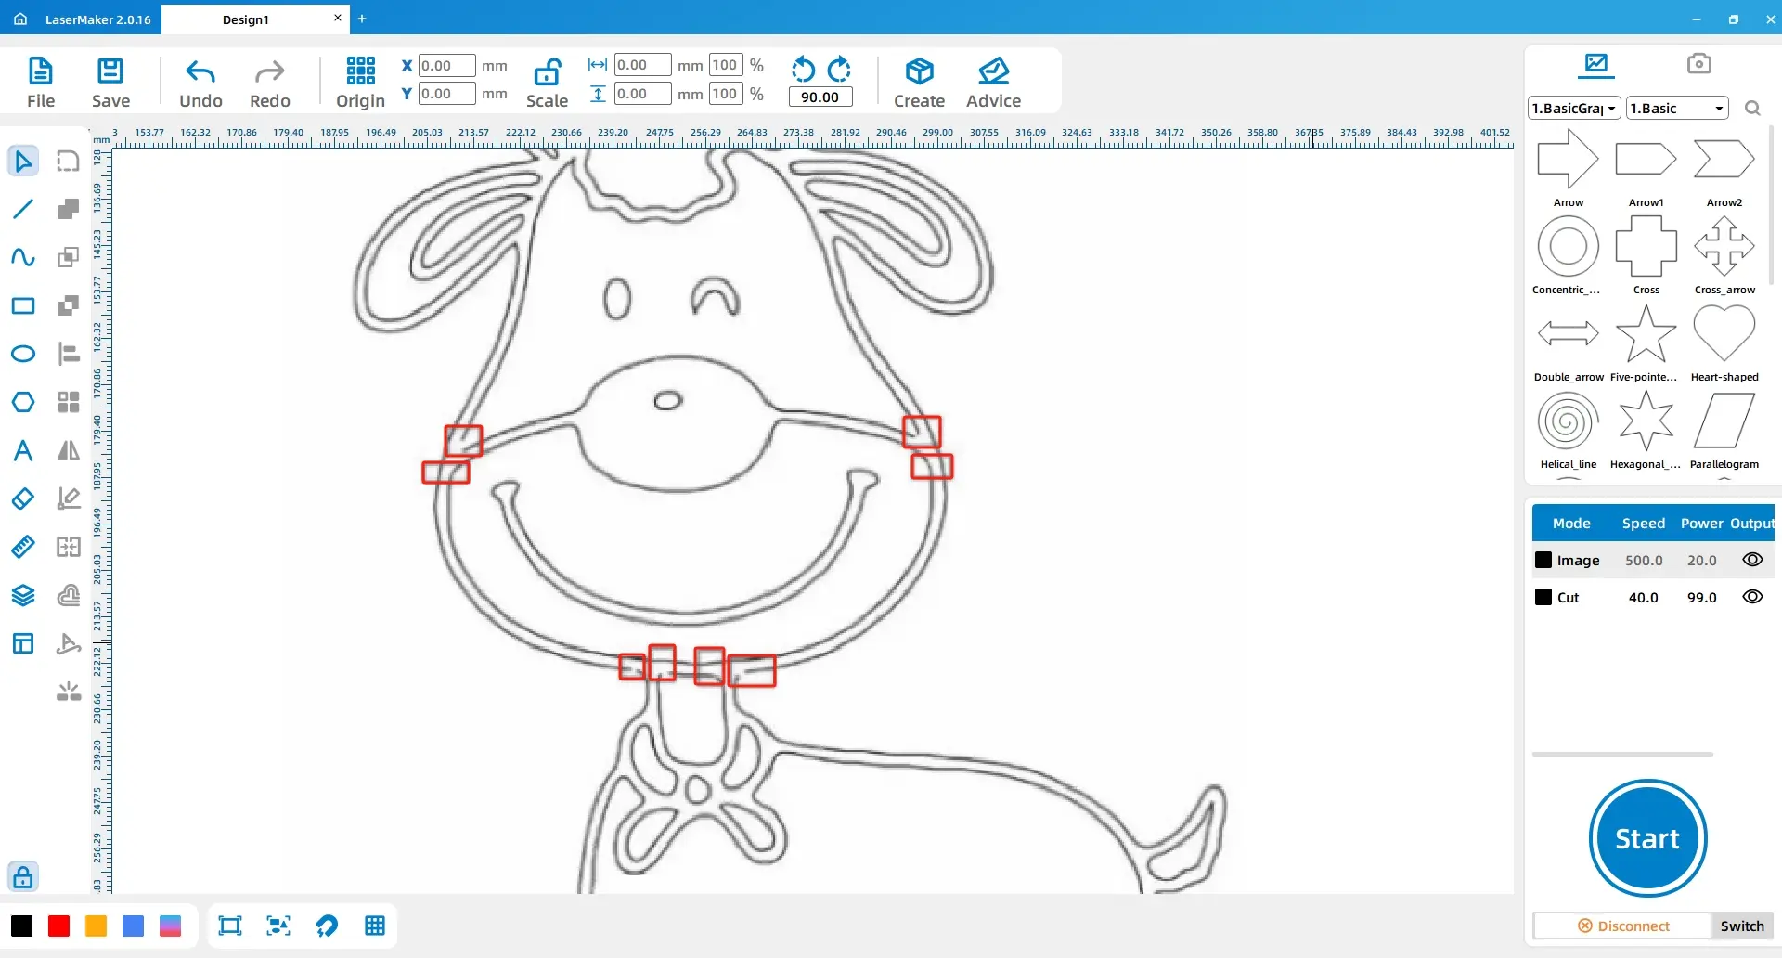Click the home icon in title bar

pos(20,19)
